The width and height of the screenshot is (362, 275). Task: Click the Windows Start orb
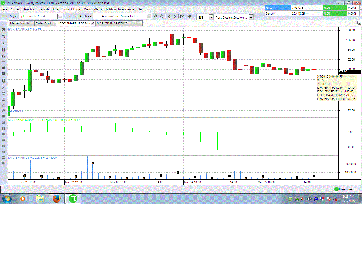click(x=7, y=199)
